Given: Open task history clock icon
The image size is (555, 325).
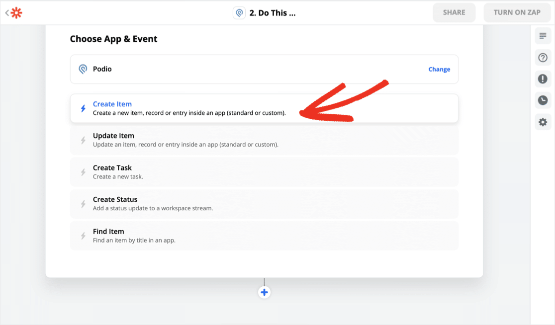Looking at the screenshot, I should pyautogui.click(x=543, y=100).
